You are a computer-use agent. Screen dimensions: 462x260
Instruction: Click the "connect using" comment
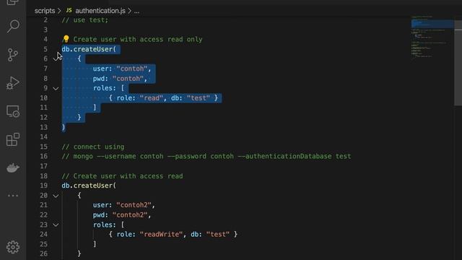click(93, 147)
